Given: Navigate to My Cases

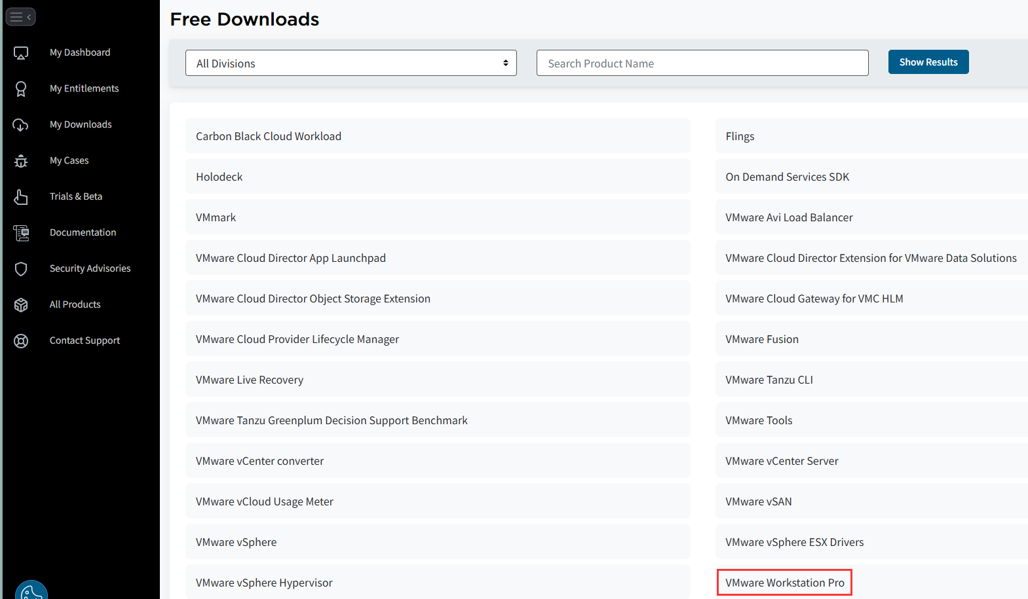Looking at the screenshot, I should [69, 160].
